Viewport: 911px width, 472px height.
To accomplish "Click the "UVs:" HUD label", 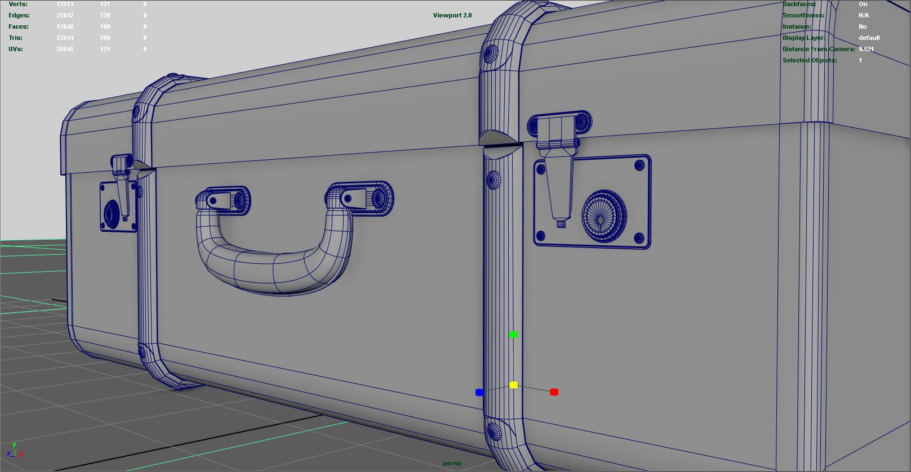I will [x=16, y=49].
